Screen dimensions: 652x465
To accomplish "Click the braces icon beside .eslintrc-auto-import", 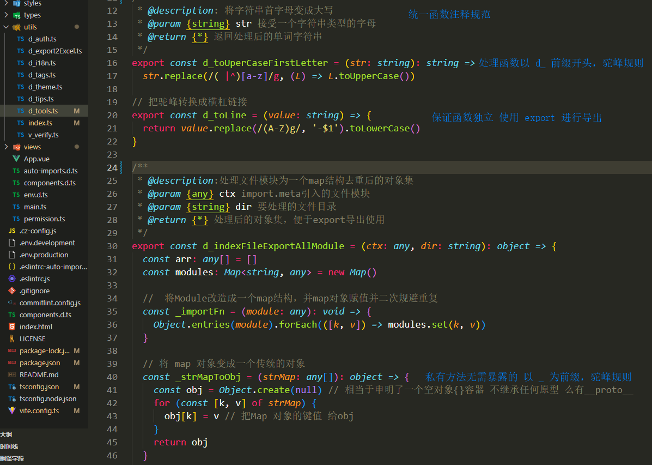I will (12, 267).
